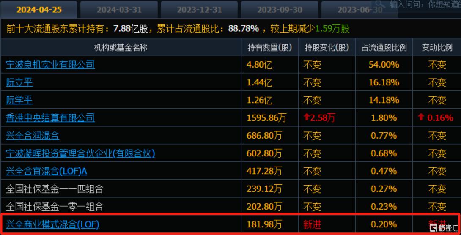Image resolution: width=461 pixels, height=235 pixels.
Task: Focus the question search input field
Action: tap(425, 4)
